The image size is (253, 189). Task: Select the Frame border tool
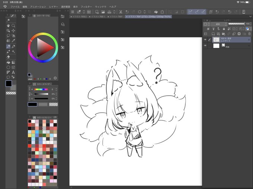(13, 67)
